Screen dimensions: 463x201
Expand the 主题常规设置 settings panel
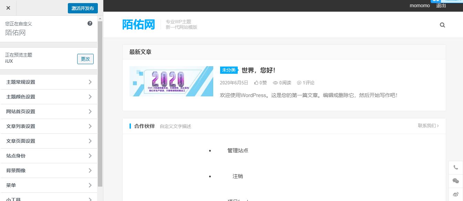49,82
